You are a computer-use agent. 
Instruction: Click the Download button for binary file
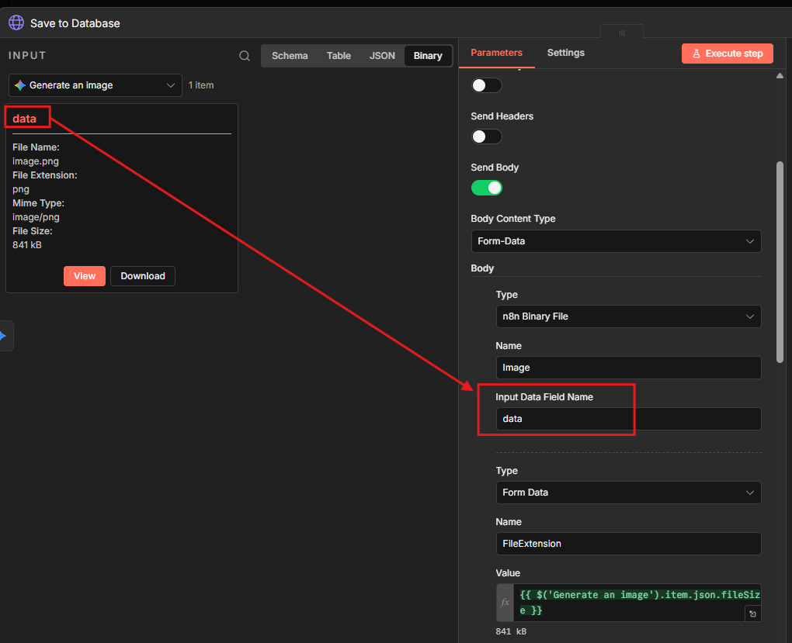click(x=143, y=276)
